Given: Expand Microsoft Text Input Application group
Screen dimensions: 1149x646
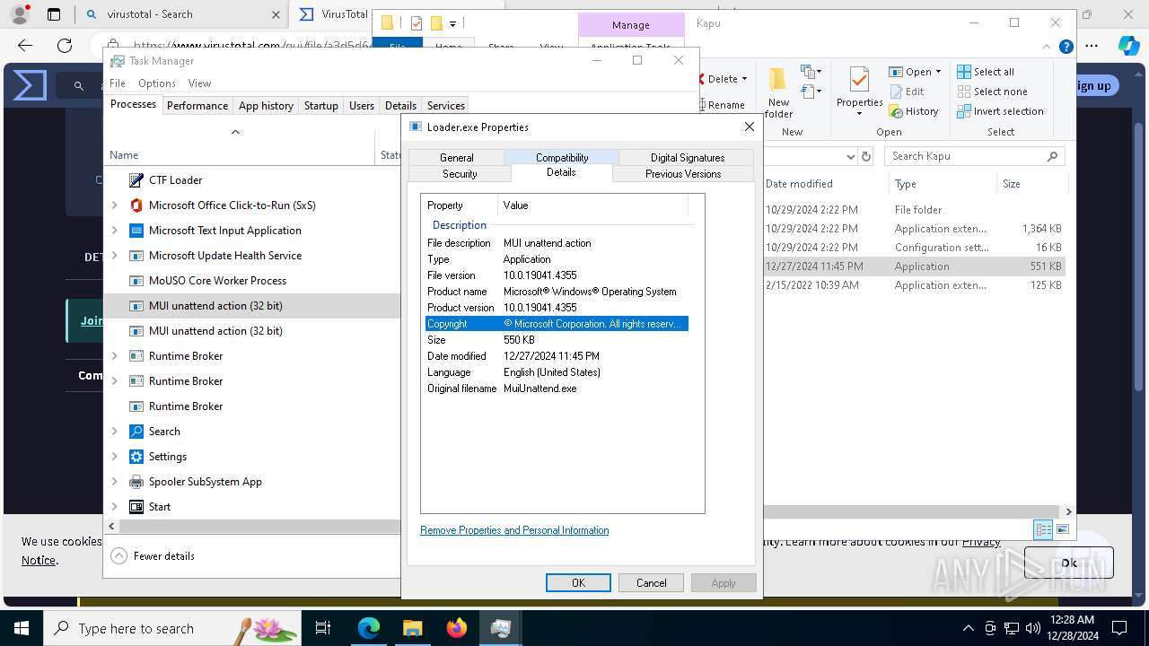Looking at the screenshot, I should pyautogui.click(x=115, y=231).
